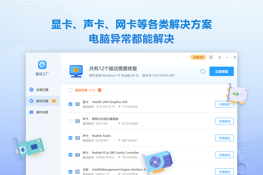Image resolution: width=263 pixels, height=175 pixels.
Task: Click the Realtek PCIe GBE Family Controller name
Action: coord(115,153)
